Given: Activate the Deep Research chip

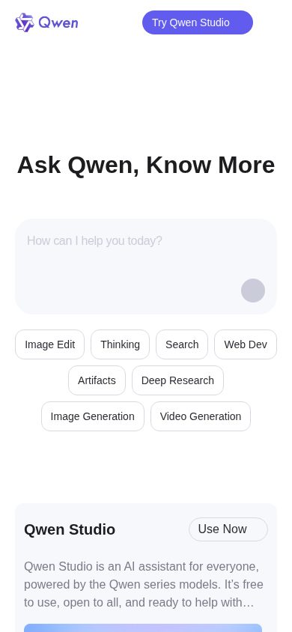Looking at the screenshot, I should tap(177, 380).
